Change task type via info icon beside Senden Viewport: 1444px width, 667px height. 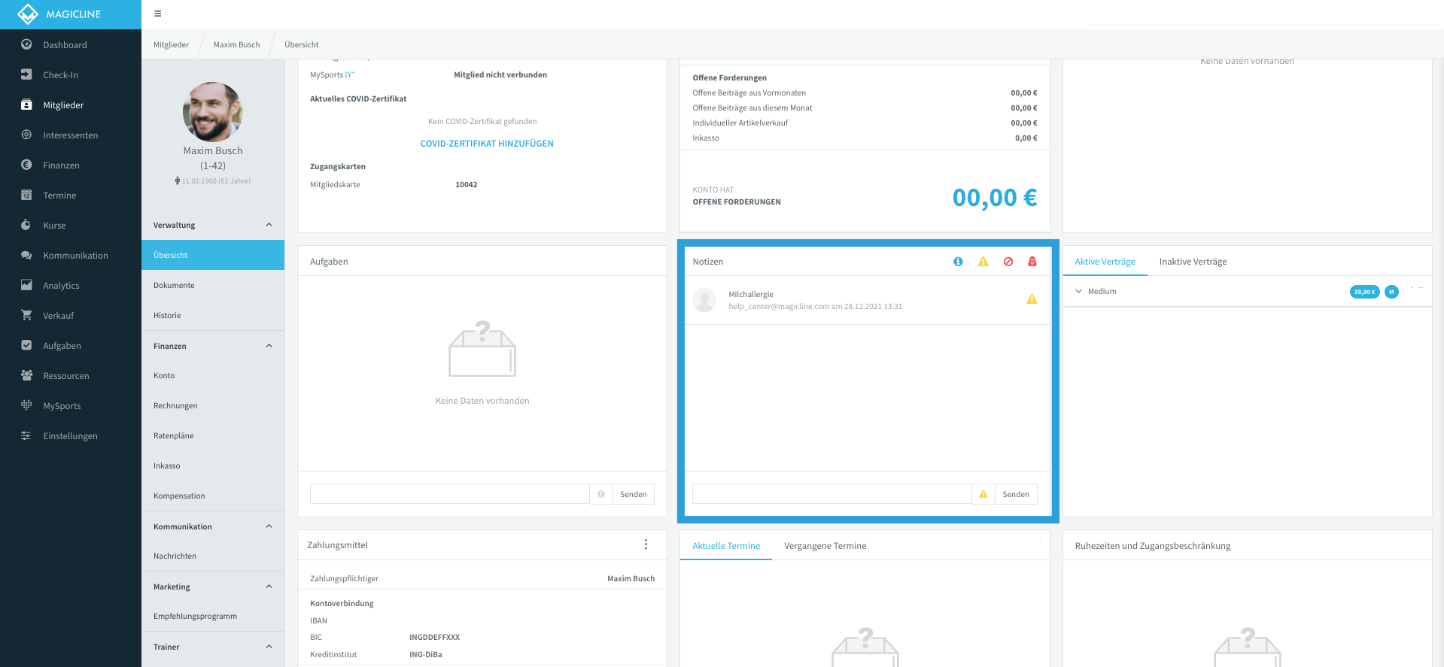(600, 494)
